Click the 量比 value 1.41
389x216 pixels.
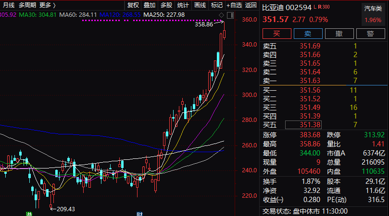click(x=378, y=144)
